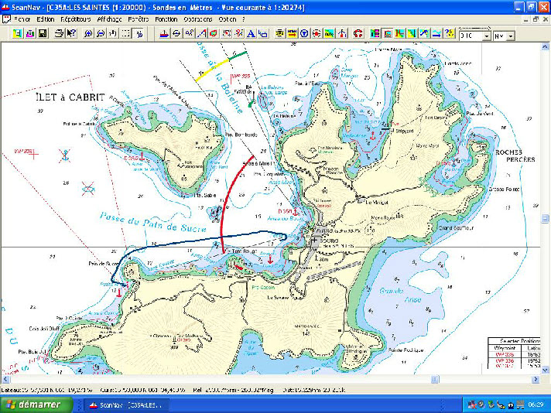
Task: Click the Save floppy disk icon
Action: (x=43, y=34)
